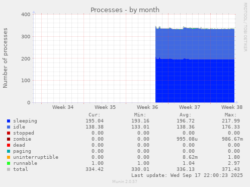The image size is (250, 187).
Task: Click the 'Last update' timestamp line
Action: (x=187, y=175)
